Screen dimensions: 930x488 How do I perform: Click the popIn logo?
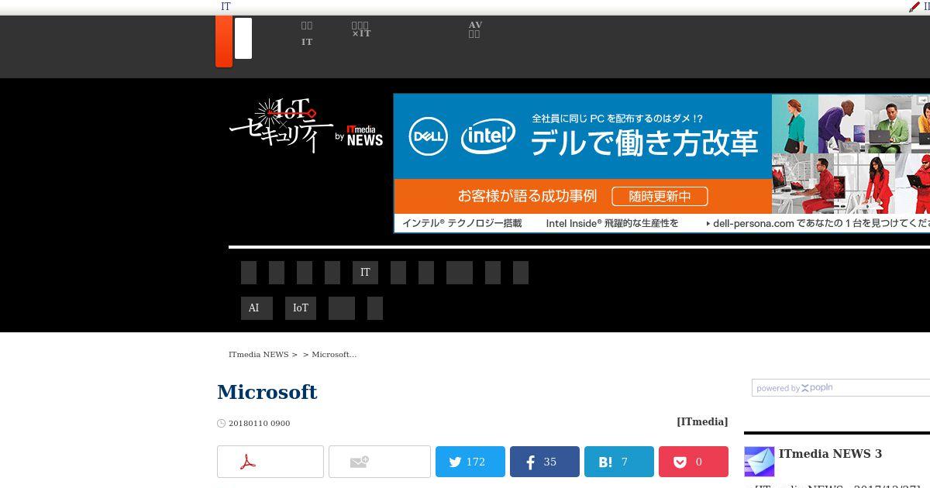817,388
